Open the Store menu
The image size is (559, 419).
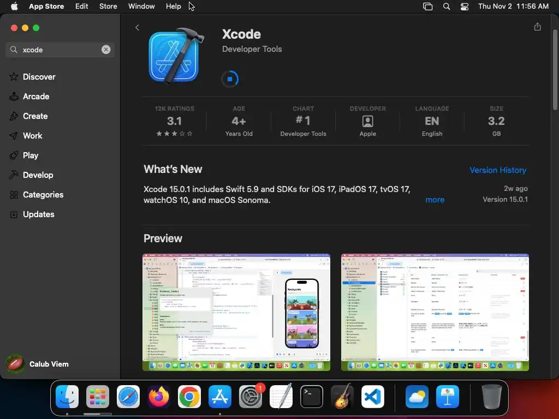click(108, 6)
